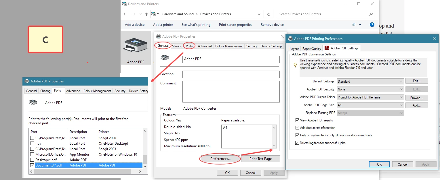The width and height of the screenshot is (440, 180).
Task: Click the change view icon in Devices and Printers
Action: click(354, 25)
